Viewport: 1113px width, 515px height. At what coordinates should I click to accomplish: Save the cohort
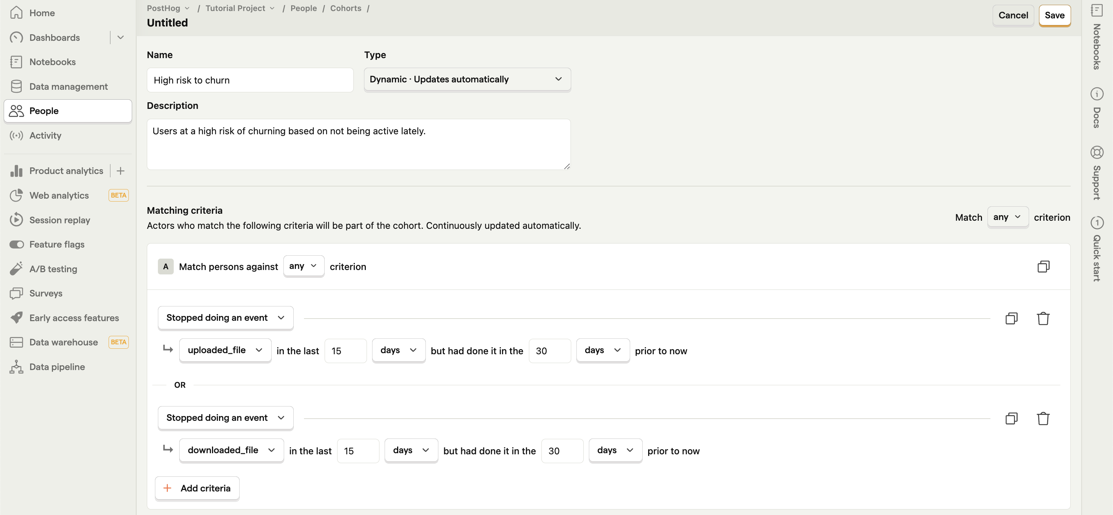click(x=1054, y=15)
